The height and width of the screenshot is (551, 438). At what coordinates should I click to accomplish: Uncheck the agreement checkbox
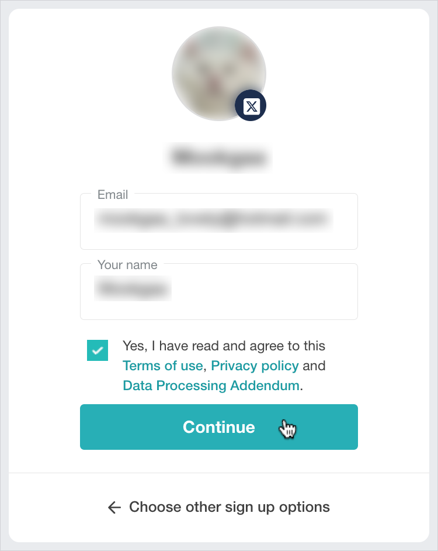98,350
